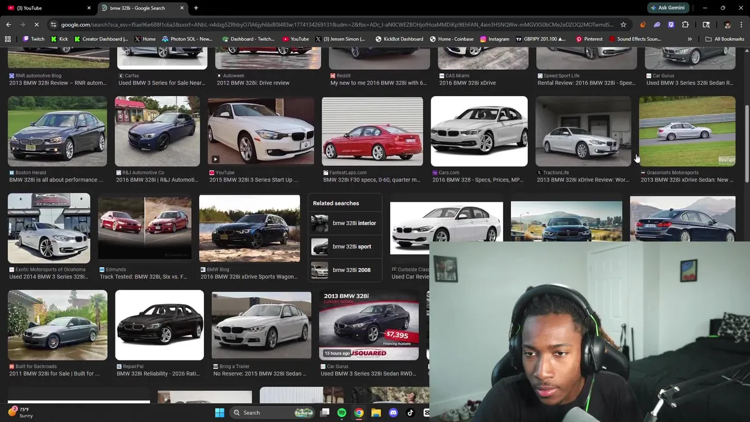Click the Windows taskbar Search box

pos(271,413)
